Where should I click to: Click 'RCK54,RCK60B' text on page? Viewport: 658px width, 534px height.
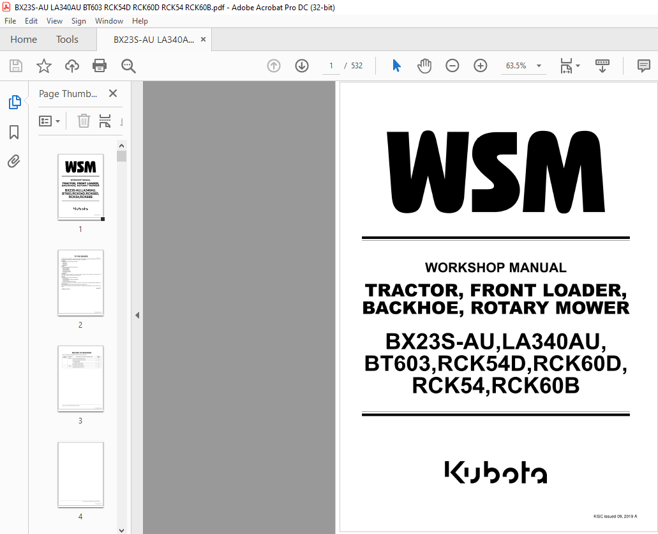point(496,385)
